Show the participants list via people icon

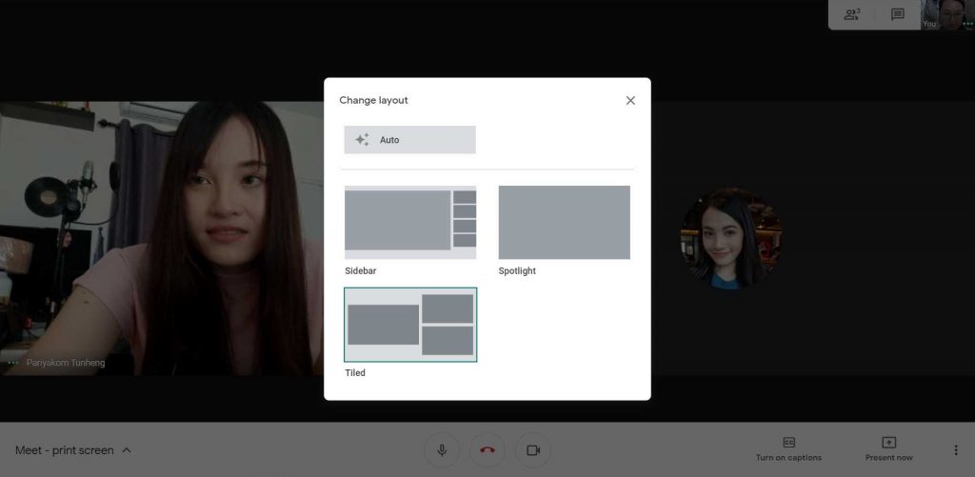852,14
